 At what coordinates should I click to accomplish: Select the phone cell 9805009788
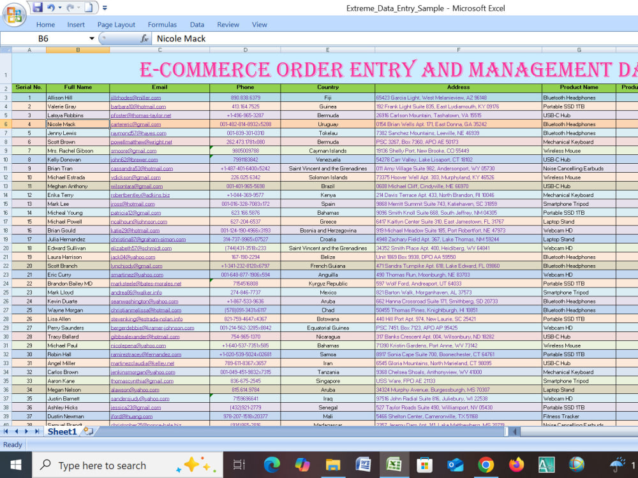(x=245, y=151)
